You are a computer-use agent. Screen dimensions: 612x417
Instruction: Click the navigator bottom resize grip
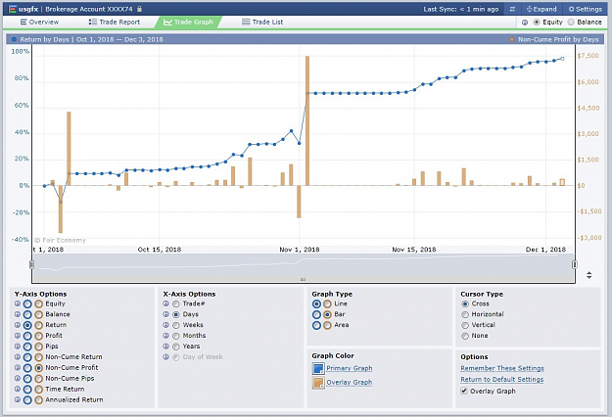tap(303, 279)
